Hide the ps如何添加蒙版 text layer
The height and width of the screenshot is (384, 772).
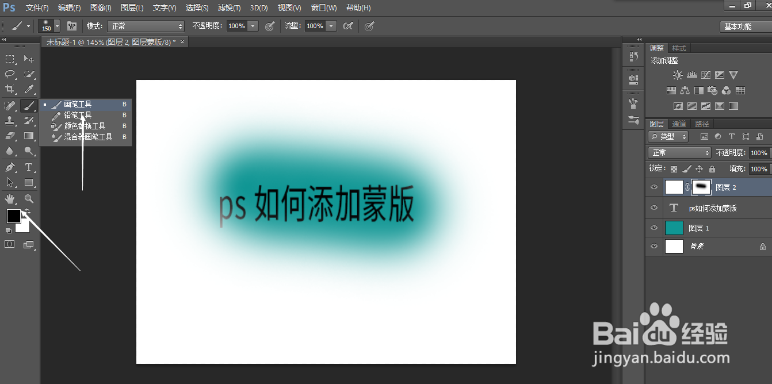point(653,208)
